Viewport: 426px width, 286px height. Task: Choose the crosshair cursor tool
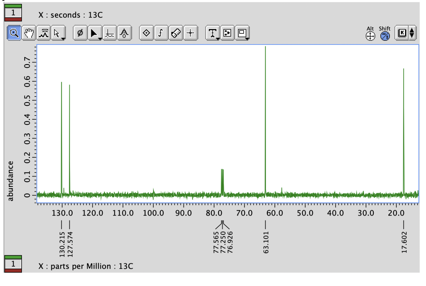[190, 33]
